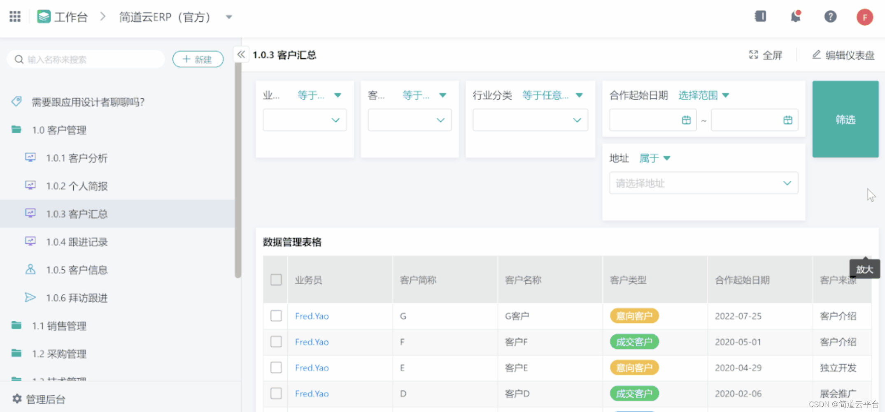This screenshot has width=885, height=412.
Task: Open 1.0.6 拜访跟进 in sidebar
Action: [117, 298]
